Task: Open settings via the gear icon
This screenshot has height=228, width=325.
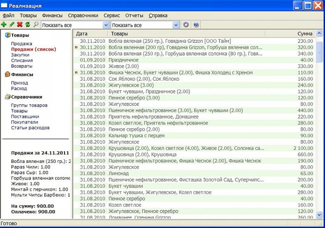Action: pos(186,24)
